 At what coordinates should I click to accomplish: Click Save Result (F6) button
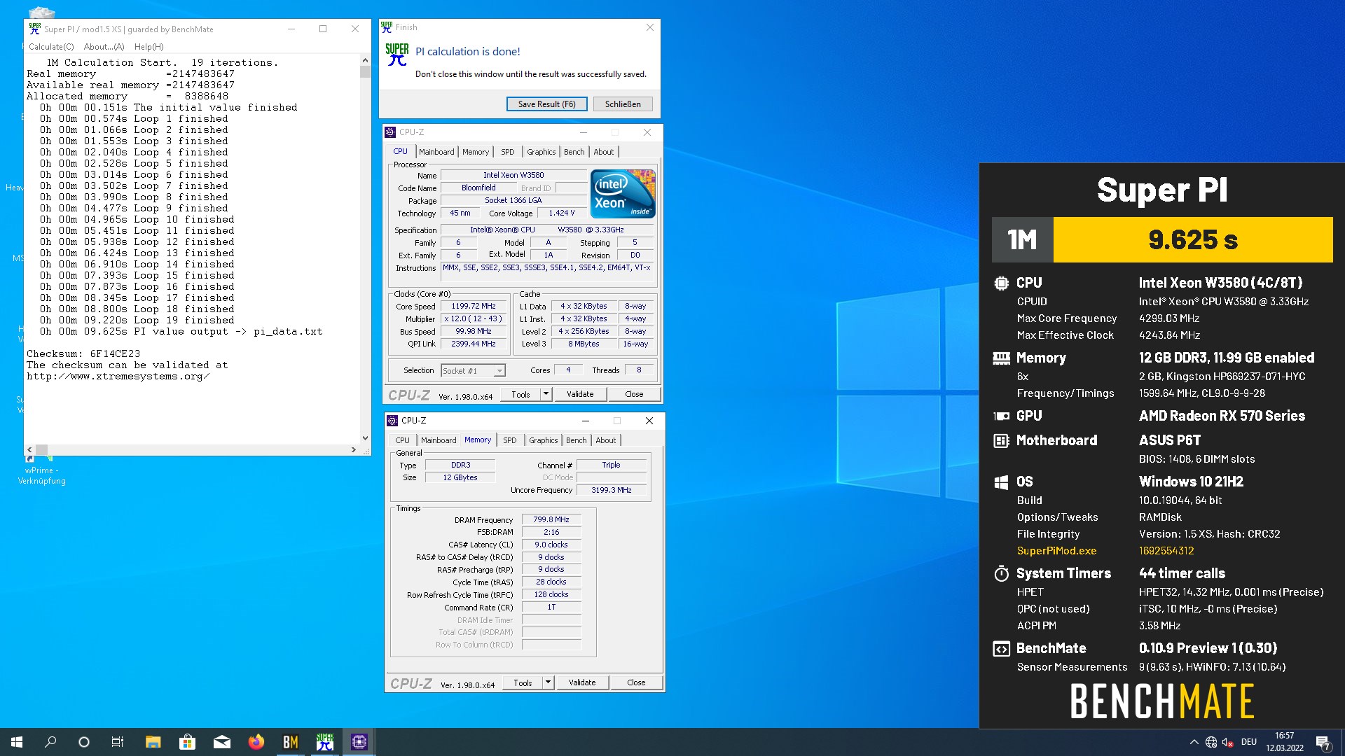(546, 104)
